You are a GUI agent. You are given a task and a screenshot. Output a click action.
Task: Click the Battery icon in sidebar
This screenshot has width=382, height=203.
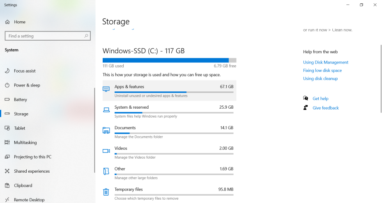(x=7, y=100)
